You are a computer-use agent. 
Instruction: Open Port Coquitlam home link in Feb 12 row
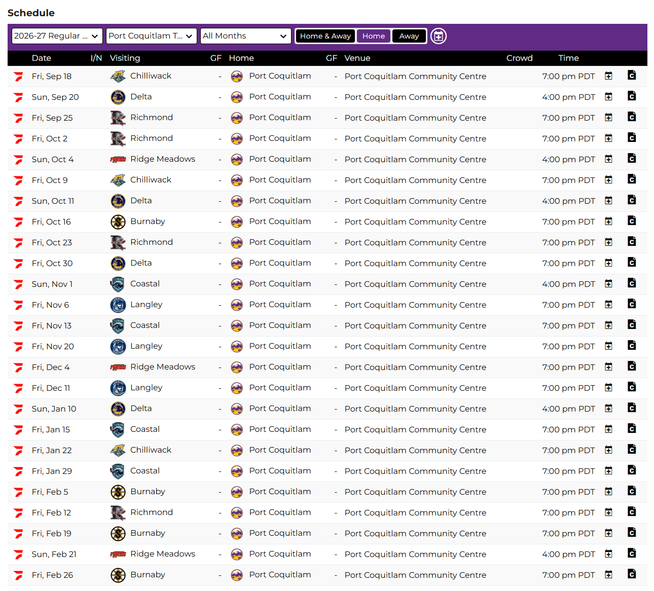(x=280, y=512)
